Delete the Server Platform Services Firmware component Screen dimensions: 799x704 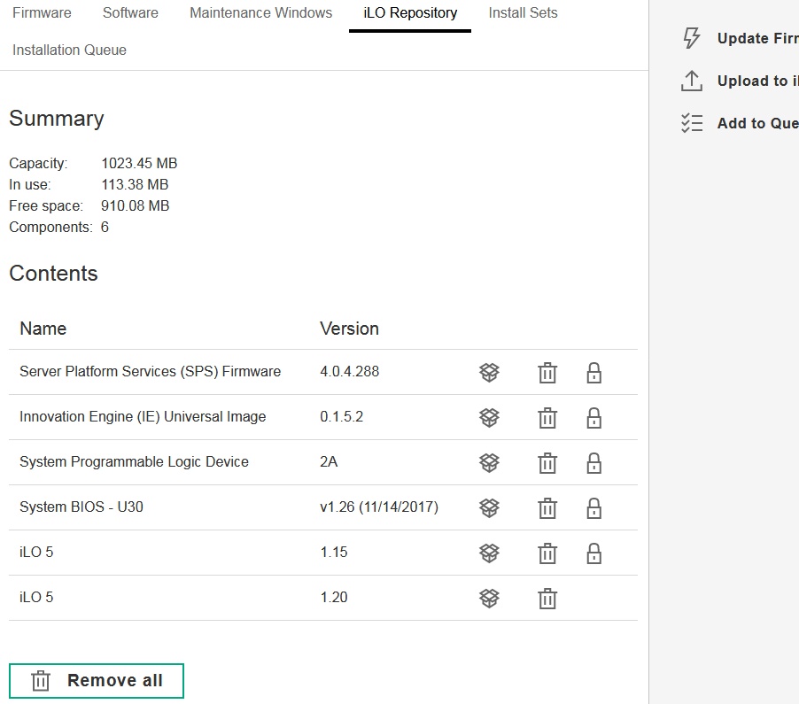pos(547,372)
